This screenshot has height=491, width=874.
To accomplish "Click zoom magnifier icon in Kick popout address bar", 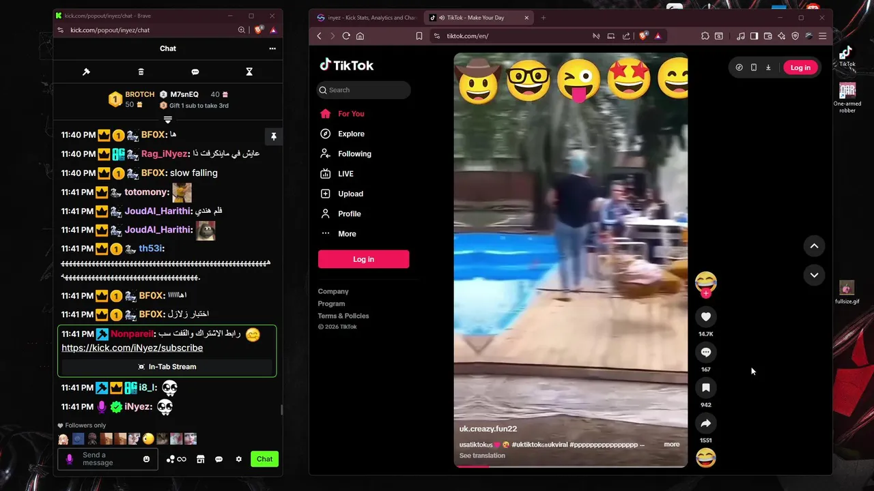I will coord(241,30).
